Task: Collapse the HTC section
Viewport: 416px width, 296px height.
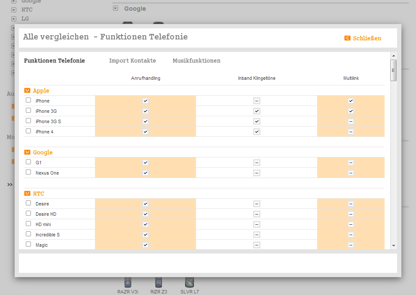Action: [27, 193]
